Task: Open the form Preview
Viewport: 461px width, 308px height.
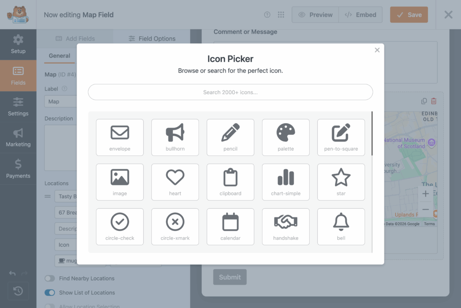Action: click(315, 15)
